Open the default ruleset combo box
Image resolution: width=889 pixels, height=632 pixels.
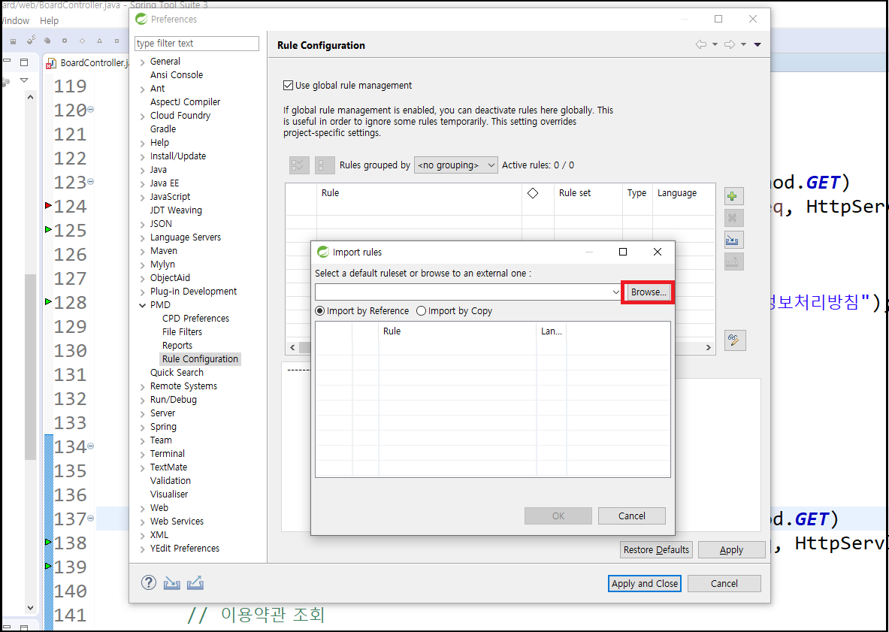(x=468, y=292)
